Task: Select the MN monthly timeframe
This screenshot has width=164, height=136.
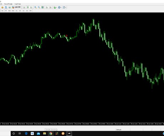Action: coord(31,11)
